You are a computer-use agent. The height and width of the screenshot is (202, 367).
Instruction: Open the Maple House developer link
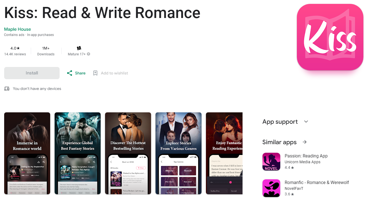point(17,29)
